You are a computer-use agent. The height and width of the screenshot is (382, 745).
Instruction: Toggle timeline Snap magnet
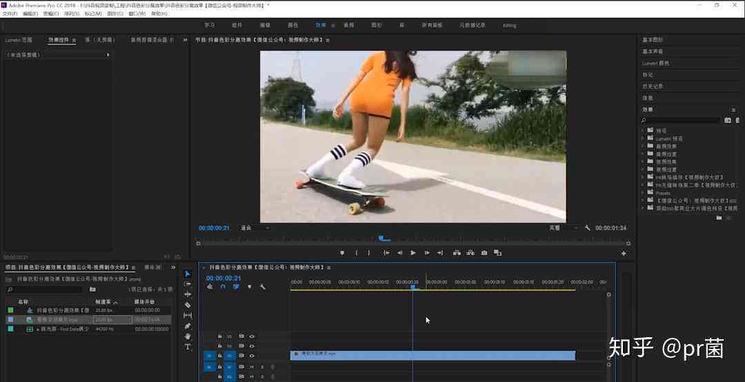click(223, 287)
